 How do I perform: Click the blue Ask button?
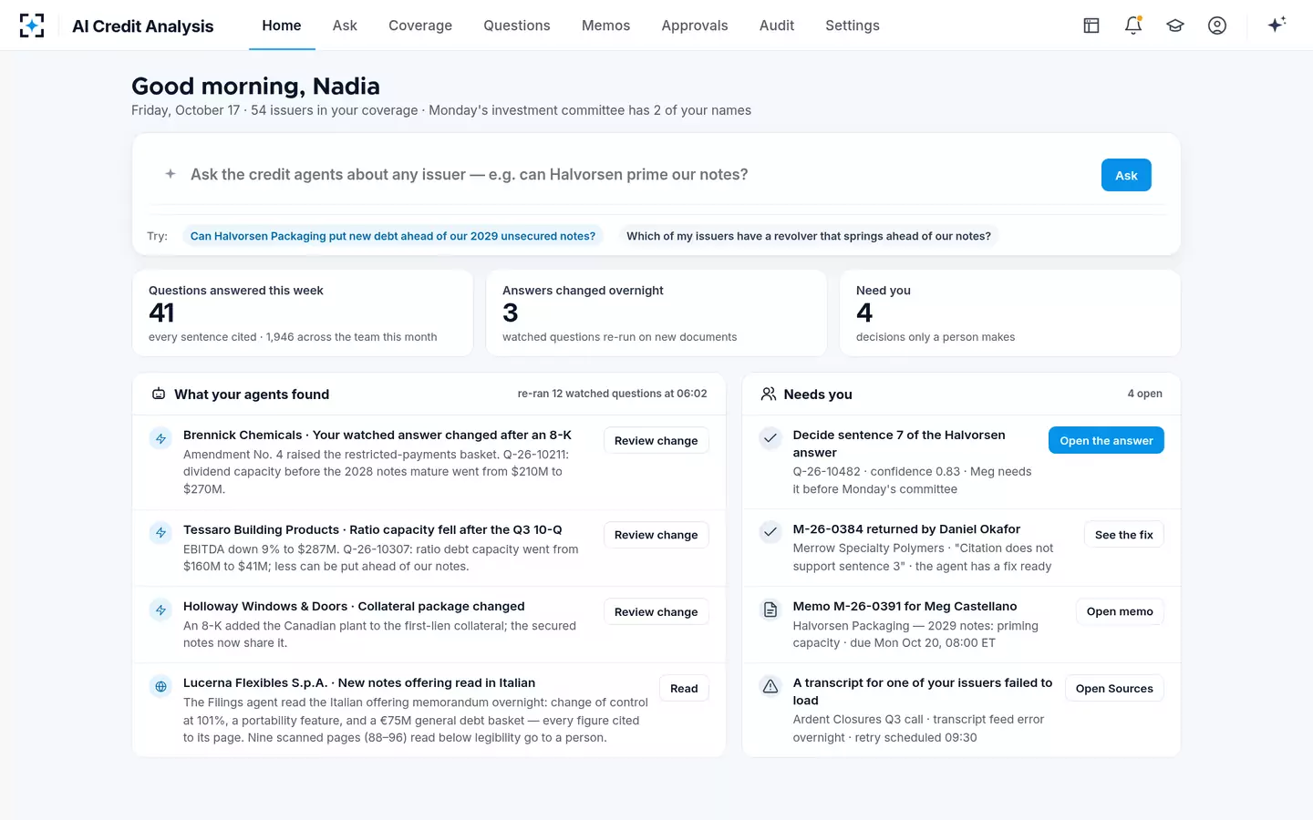click(x=1126, y=175)
